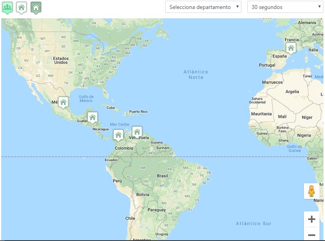Click the house marker near Guatemala
325x241 pixels.
coord(93,117)
